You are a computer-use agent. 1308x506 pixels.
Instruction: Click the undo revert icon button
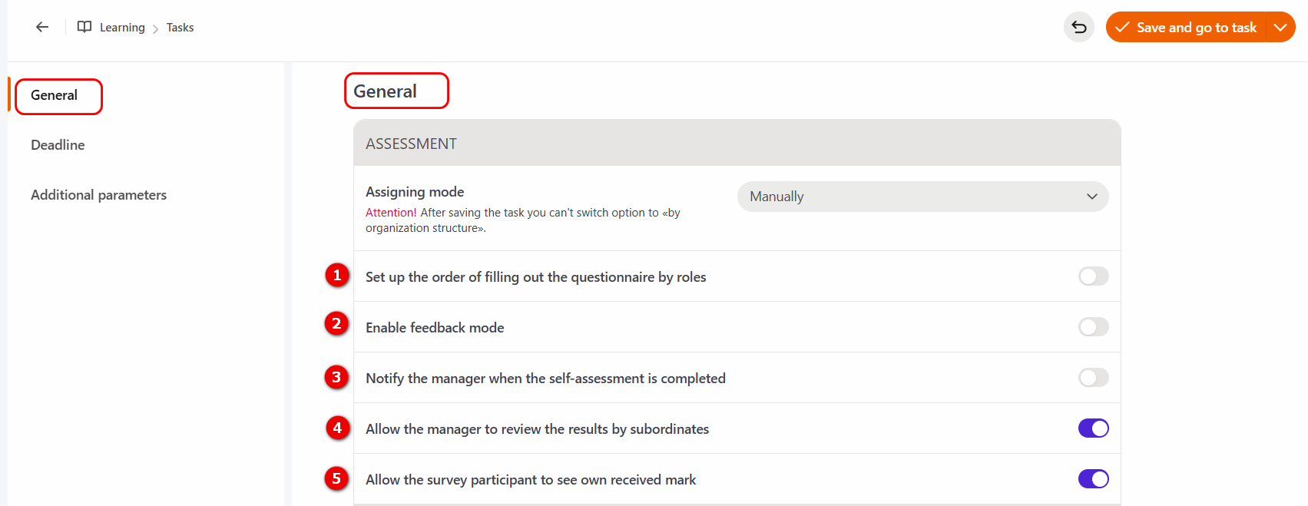pos(1078,28)
